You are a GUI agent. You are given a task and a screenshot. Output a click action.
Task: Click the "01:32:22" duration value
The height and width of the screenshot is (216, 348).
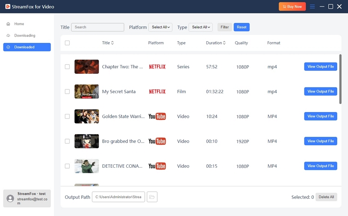click(214, 92)
